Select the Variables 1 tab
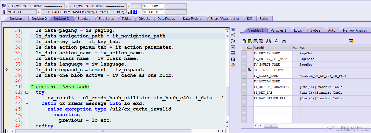Screen dimensions: 371x133 (256, 30)
